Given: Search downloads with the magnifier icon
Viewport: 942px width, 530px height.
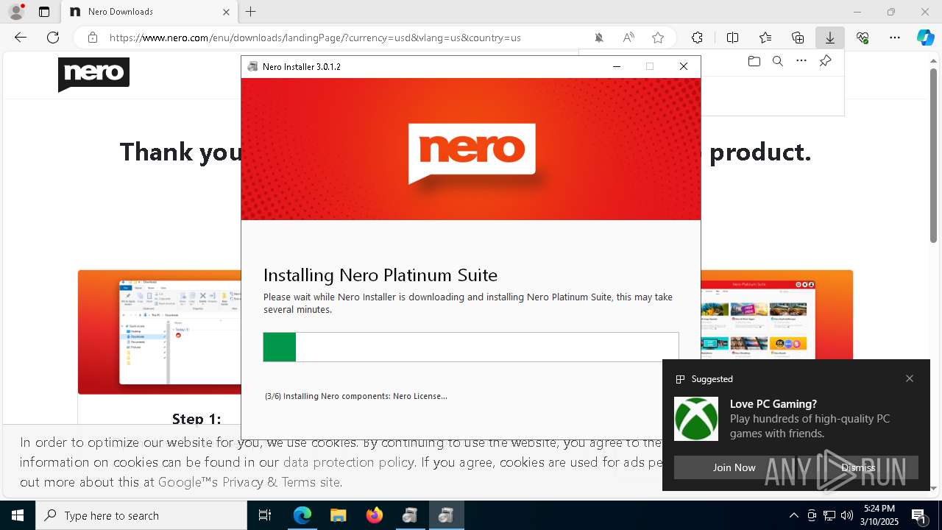Looking at the screenshot, I should (x=777, y=61).
